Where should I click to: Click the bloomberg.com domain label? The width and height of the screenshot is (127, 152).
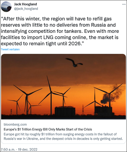pyautogui.click(x=15, y=124)
